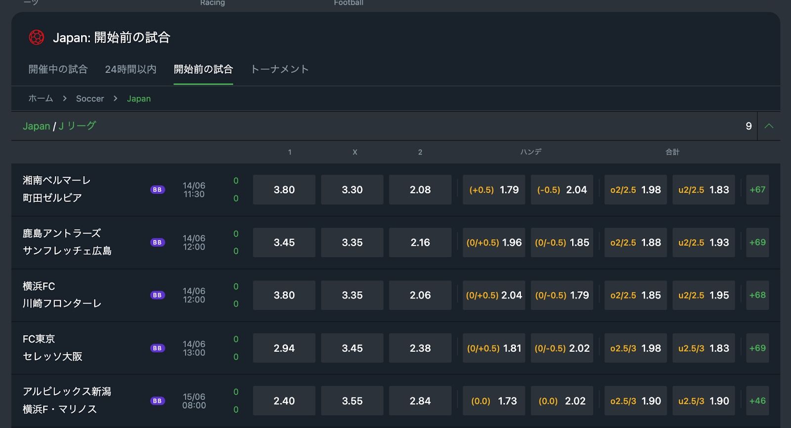Select draw odds 3.30 for 湘南ベルマーレ match
Screen dimensions: 791x428
(352, 190)
